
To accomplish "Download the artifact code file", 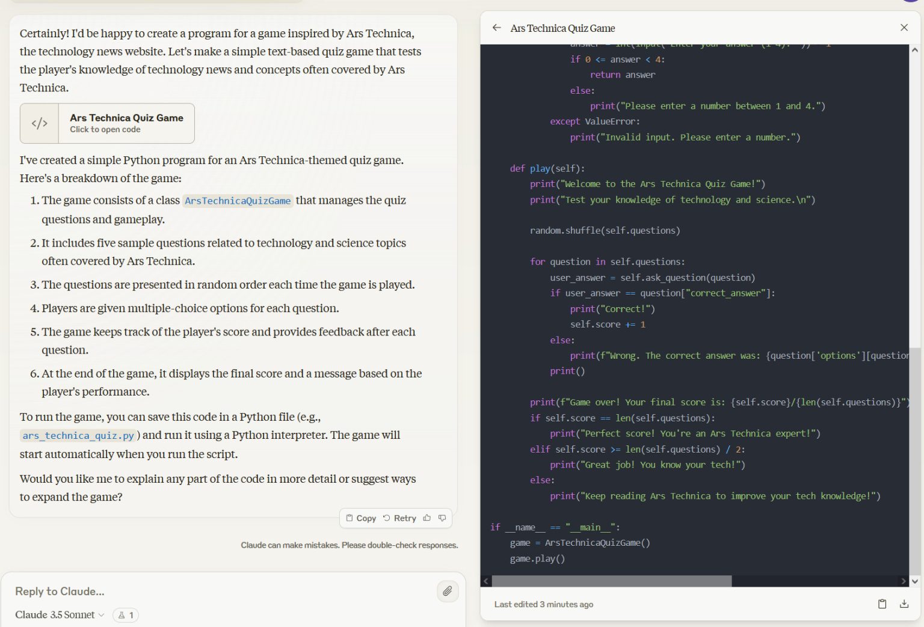I will [x=904, y=604].
